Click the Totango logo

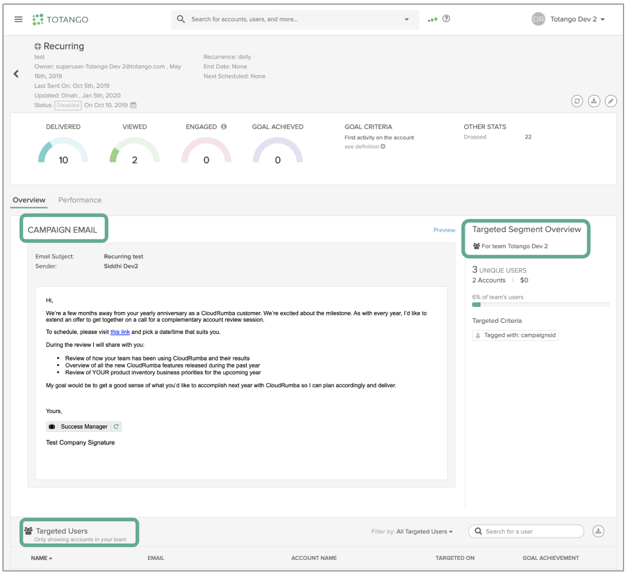[x=61, y=19]
